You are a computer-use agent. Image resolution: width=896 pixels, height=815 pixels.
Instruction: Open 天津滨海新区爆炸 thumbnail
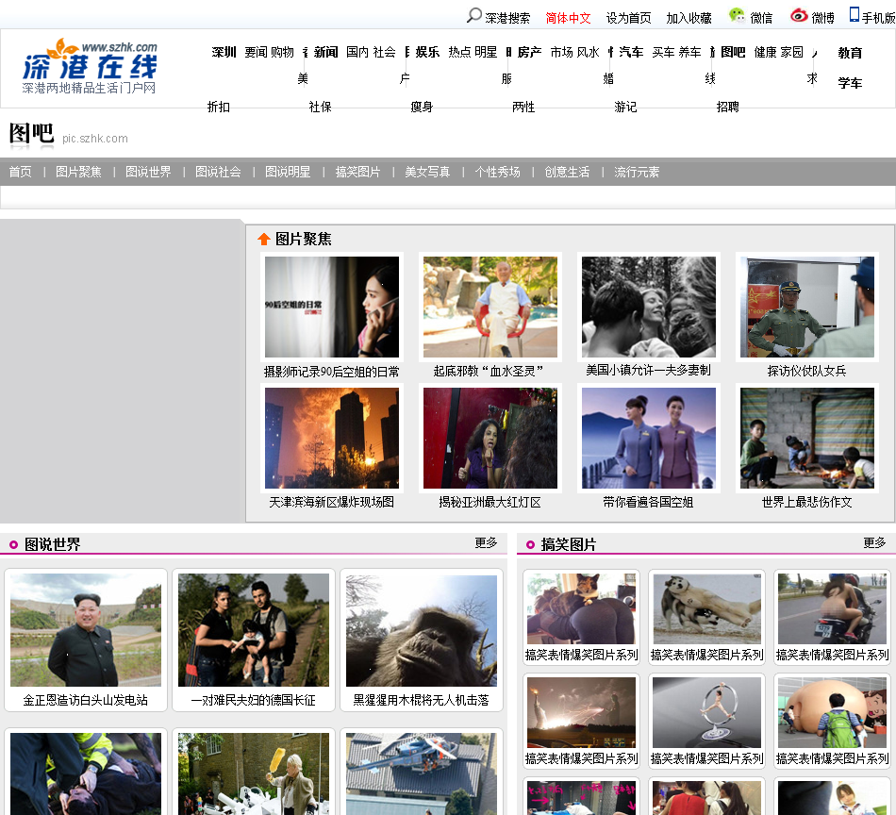point(332,439)
